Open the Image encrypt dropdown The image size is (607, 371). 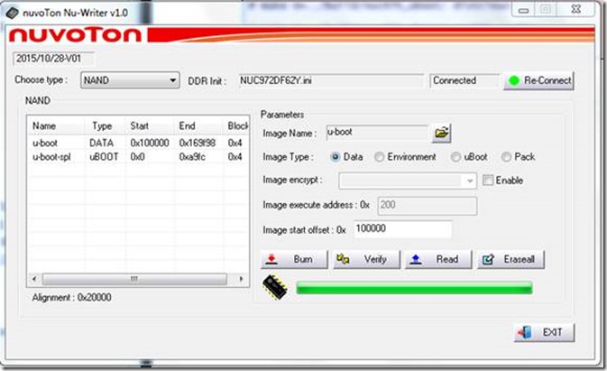pyautogui.click(x=408, y=181)
